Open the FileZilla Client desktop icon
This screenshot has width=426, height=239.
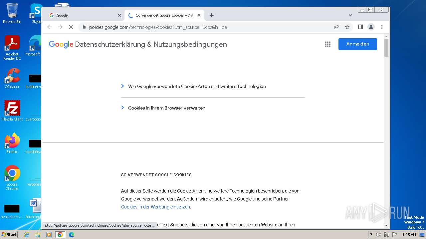(12, 111)
